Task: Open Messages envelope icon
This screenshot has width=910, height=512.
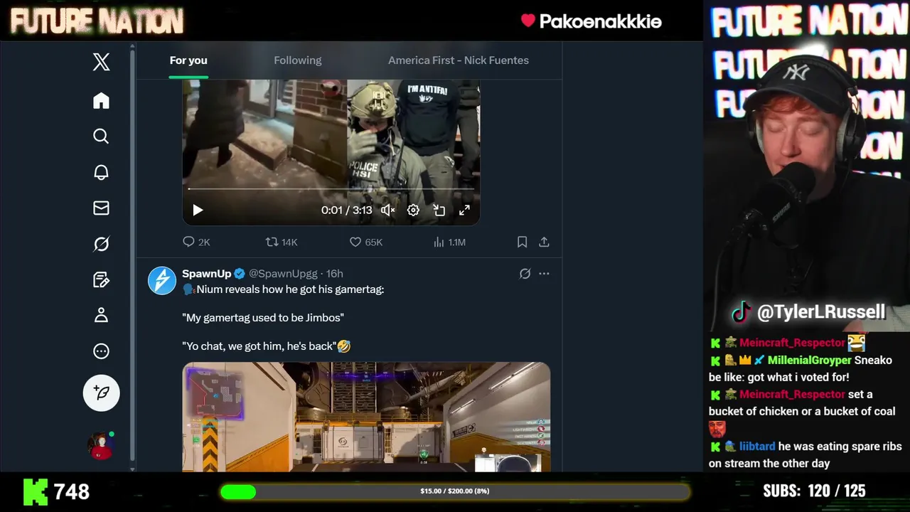Action: click(101, 208)
